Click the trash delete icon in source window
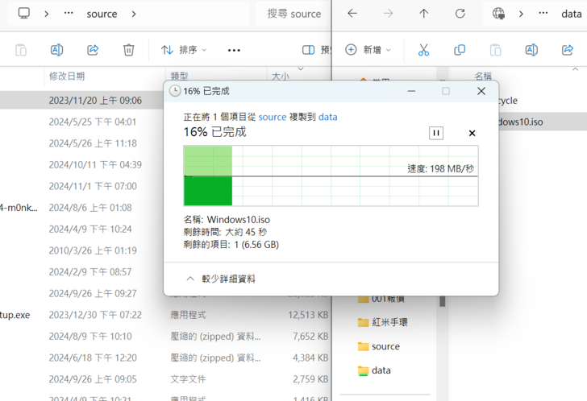Screen dimensions: 587x401 pos(128,50)
